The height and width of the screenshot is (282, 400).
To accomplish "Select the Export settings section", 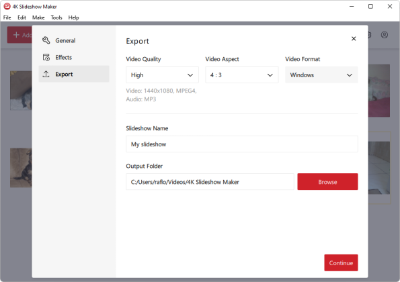I will pyautogui.click(x=74, y=74).
